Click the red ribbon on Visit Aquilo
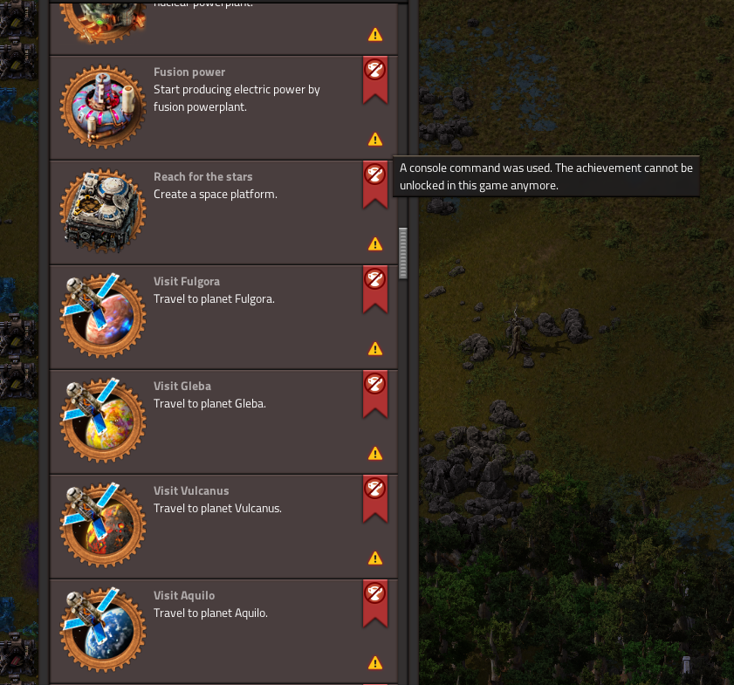 click(x=375, y=604)
